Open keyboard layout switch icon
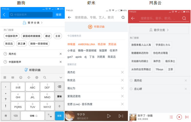 click(13, 77)
